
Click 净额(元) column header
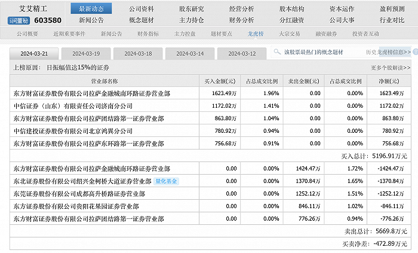point(389,81)
